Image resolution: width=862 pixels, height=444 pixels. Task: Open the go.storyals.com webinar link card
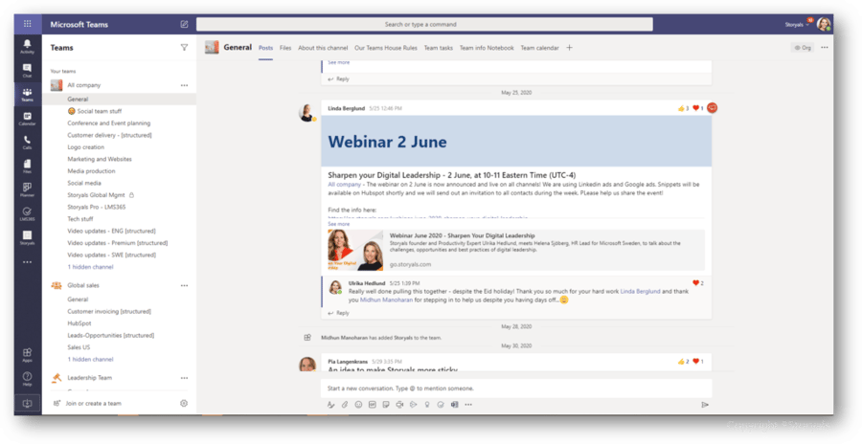[x=516, y=250]
